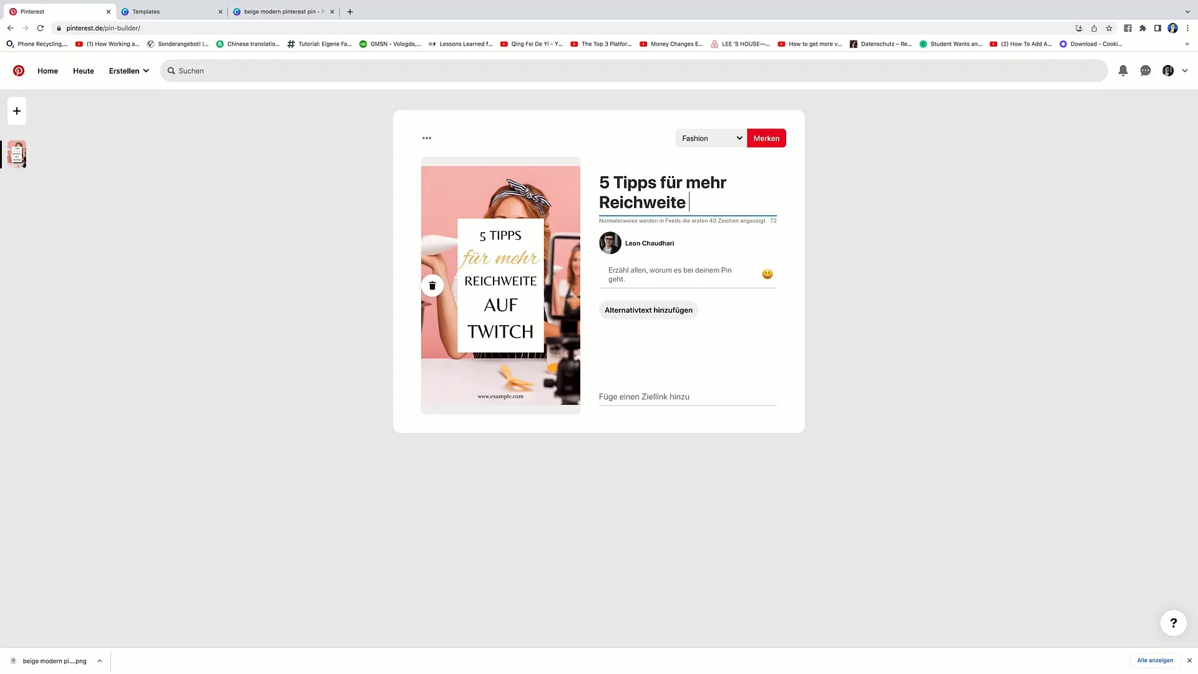This screenshot has width=1198, height=674.
Task: Close the downloads bar
Action: [x=1189, y=660]
